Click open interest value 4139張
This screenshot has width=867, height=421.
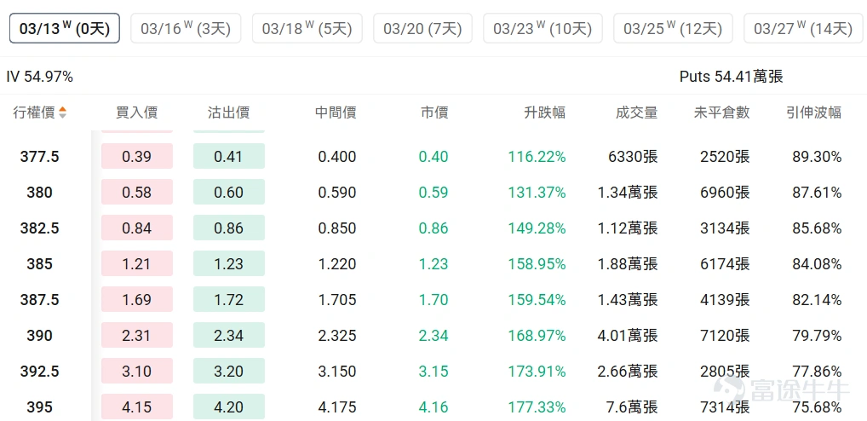(x=724, y=300)
